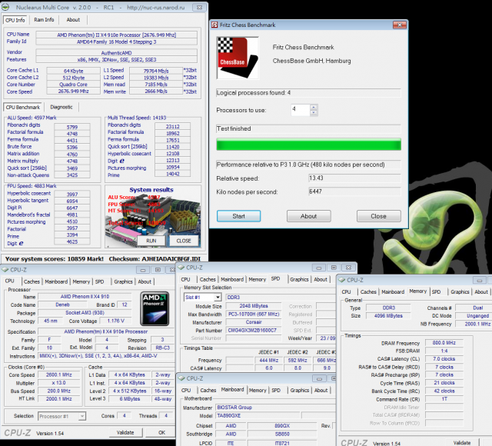The image size is (492, 446).
Task: Switch to Ram Info tab in Nuclearus
Action: pos(44,20)
